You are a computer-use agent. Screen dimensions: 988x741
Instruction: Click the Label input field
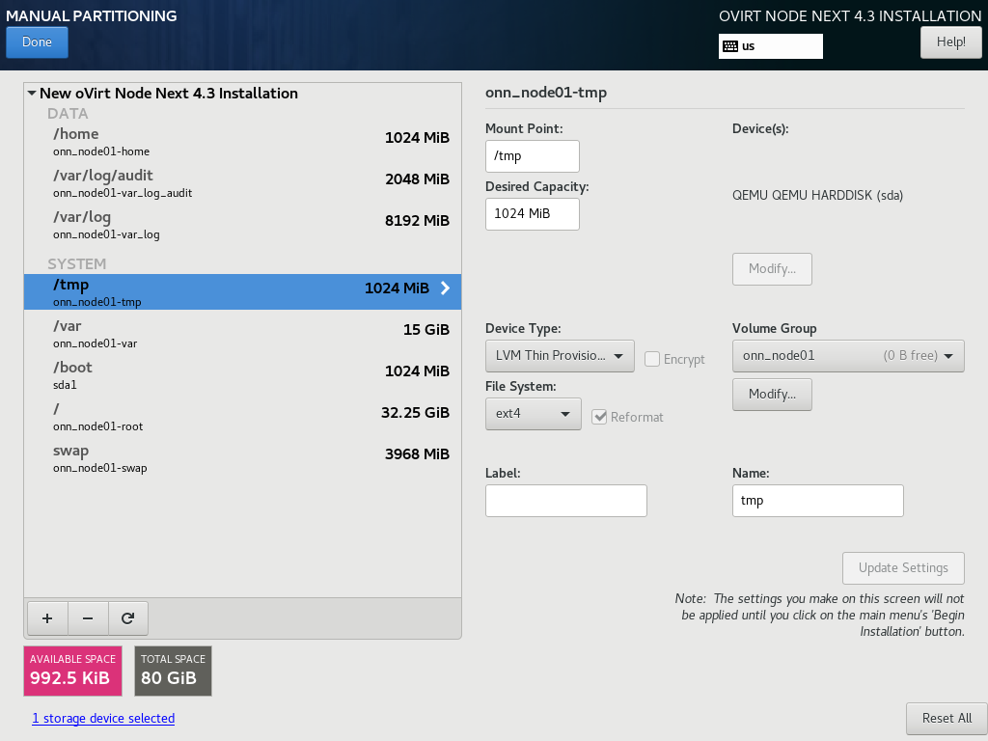[565, 501]
